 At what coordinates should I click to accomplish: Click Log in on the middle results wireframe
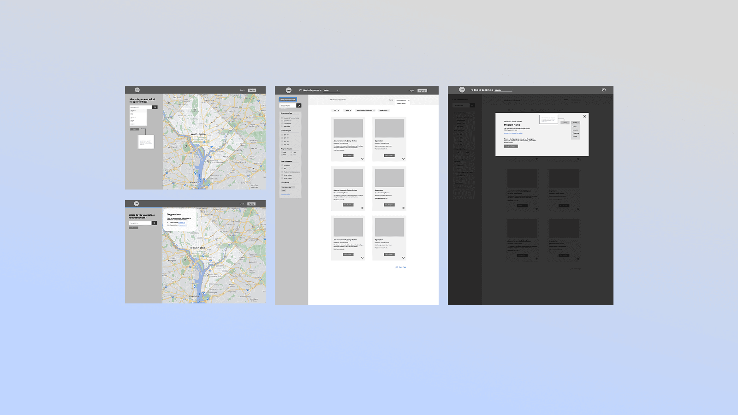[411, 90]
